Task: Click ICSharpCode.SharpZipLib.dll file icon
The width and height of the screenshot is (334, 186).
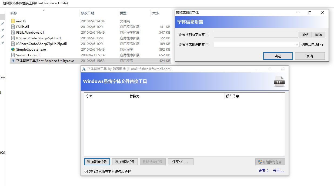Action: [13, 38]
